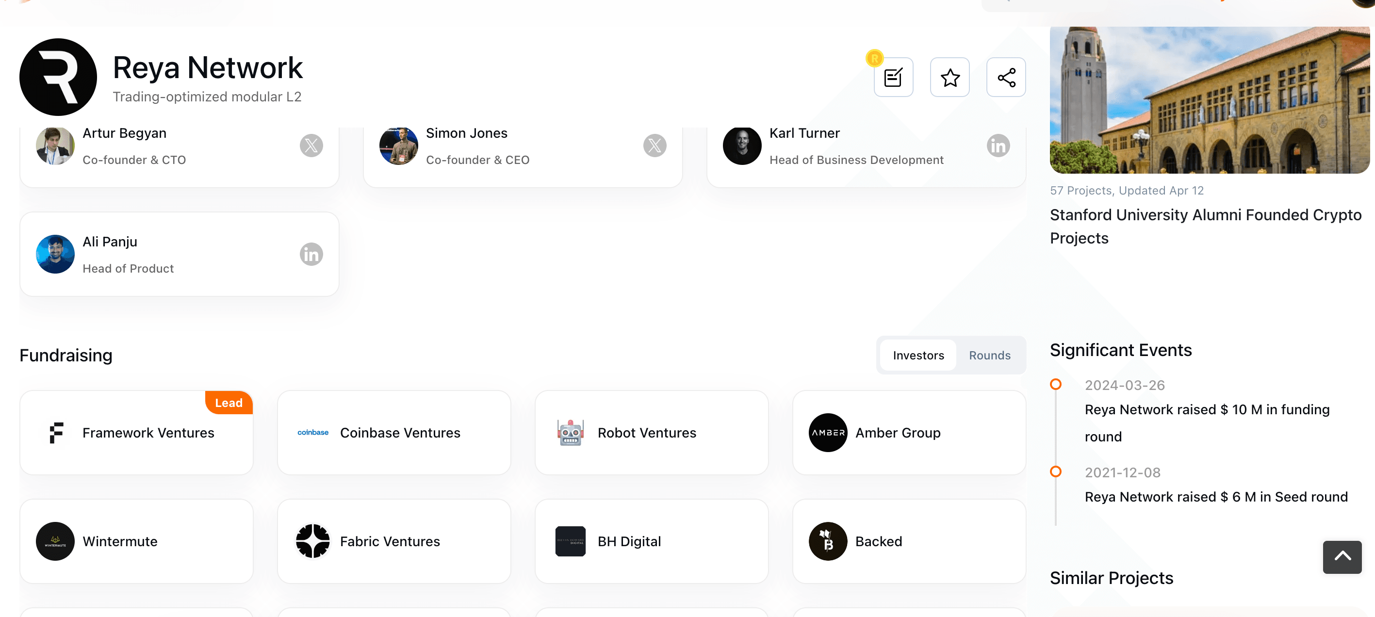Click the Reya Network title text
The height and width of the screenshot is (617, 1375).
[x=208, y=68]
